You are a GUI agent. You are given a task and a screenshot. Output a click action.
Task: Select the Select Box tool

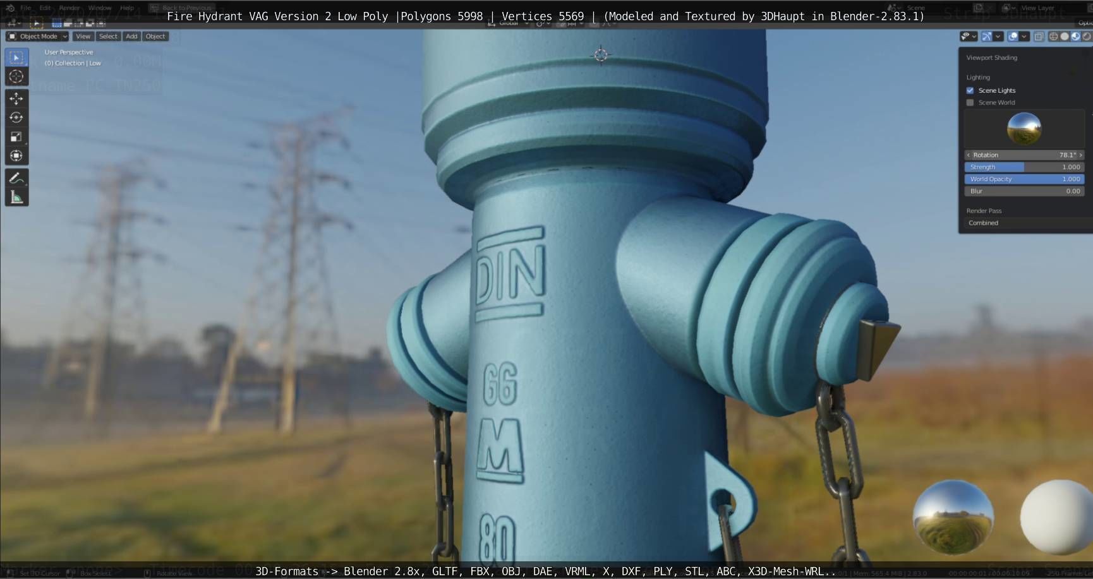point(16,57)
